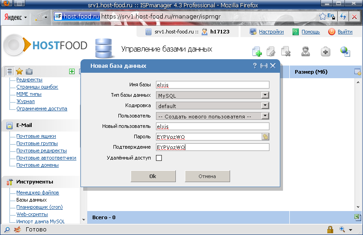The image size is (363, 235).
Task: Open MIME типы in sidebar
Action: click(29, 94)
